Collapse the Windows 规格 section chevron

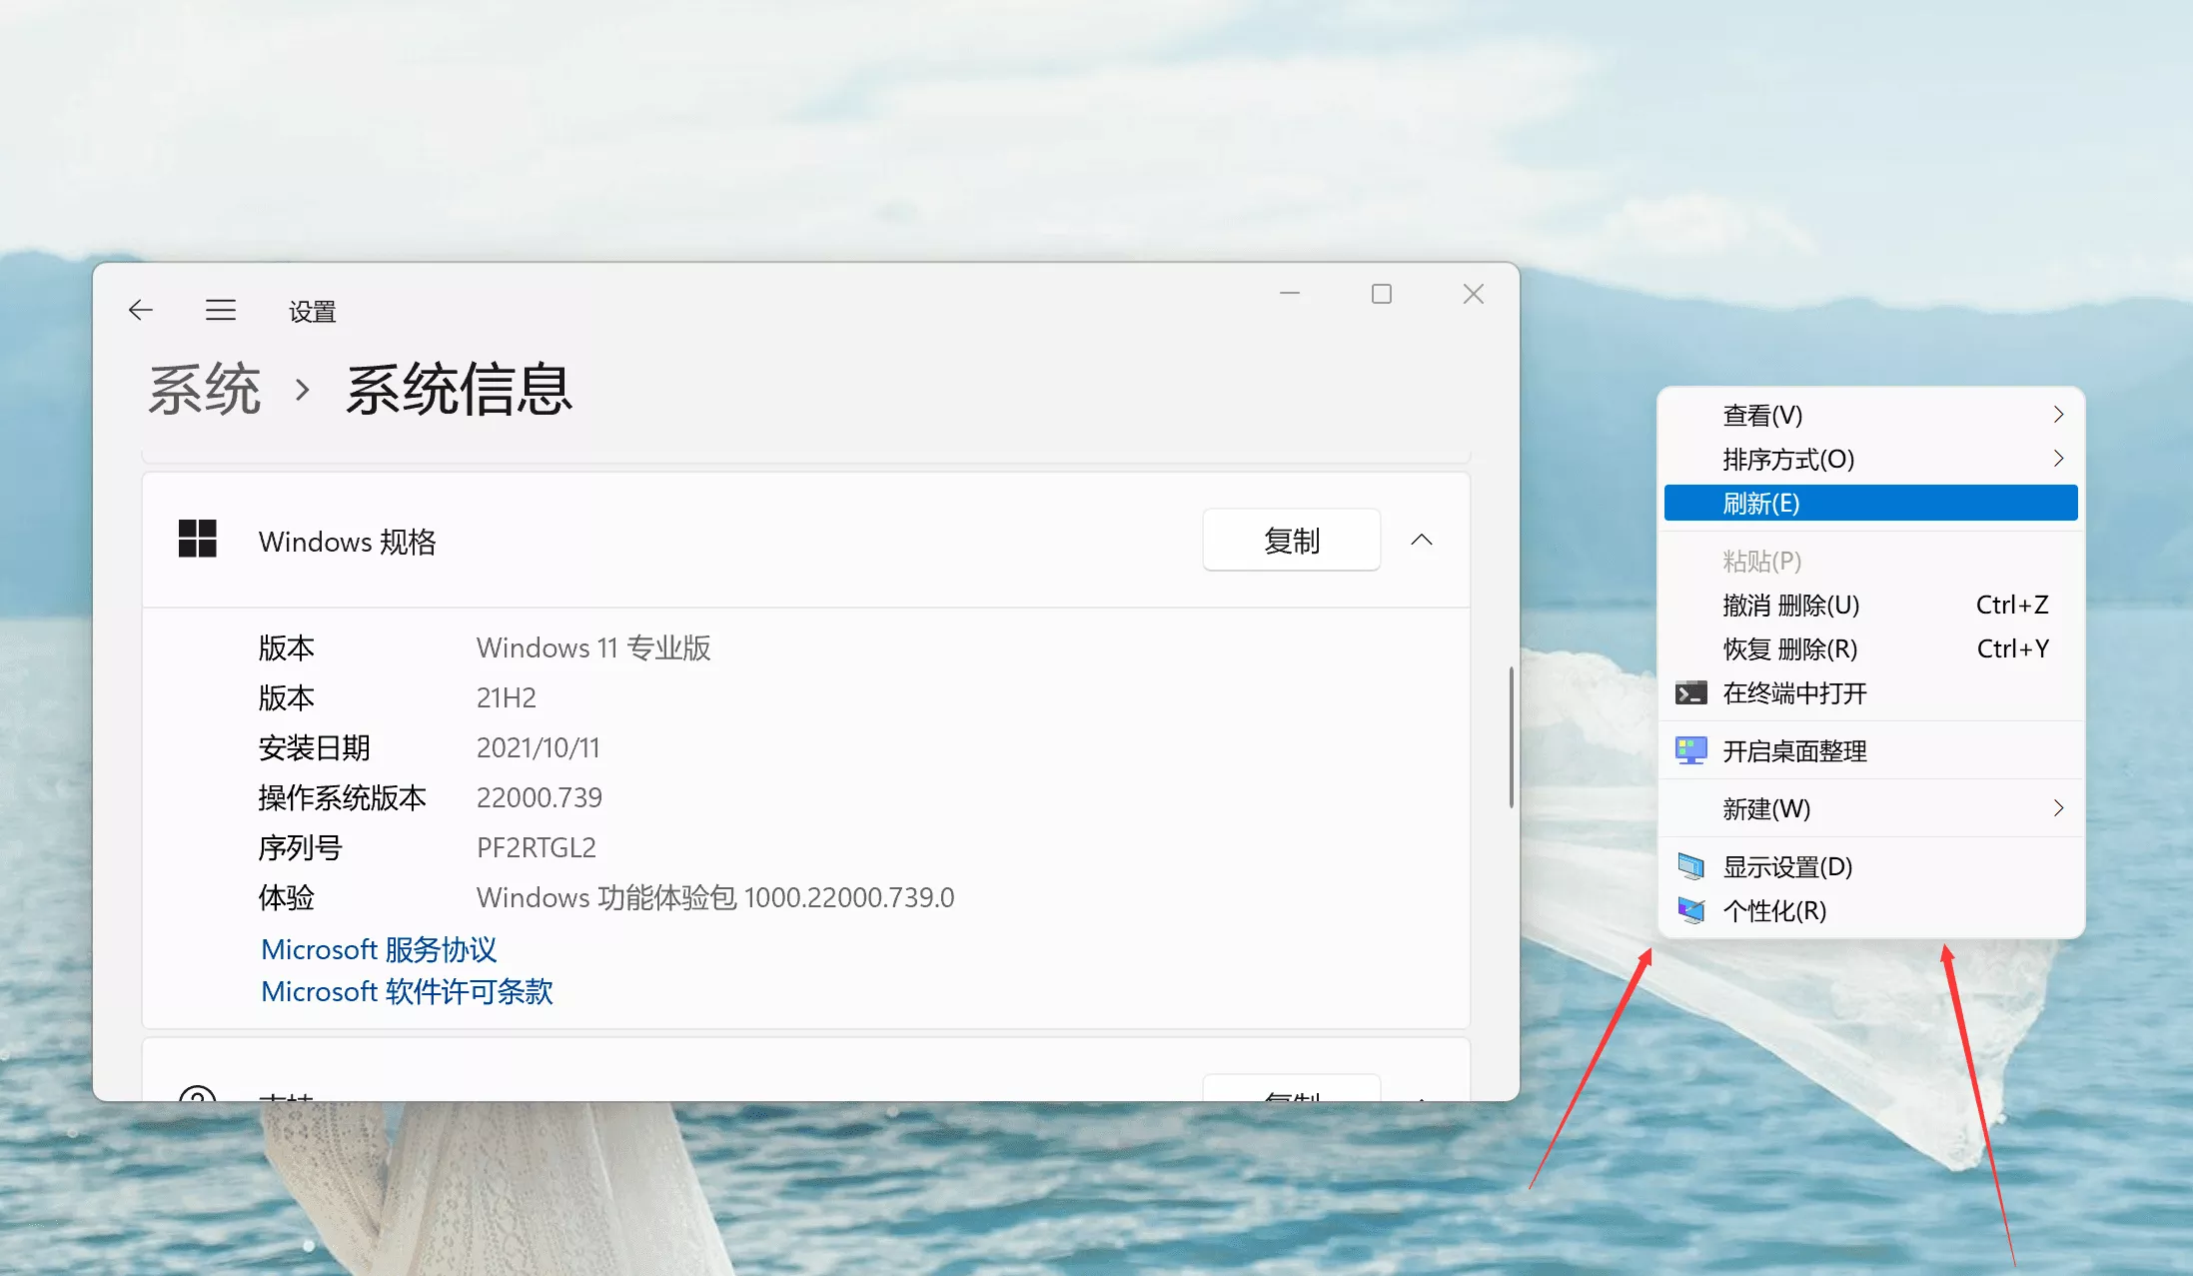coord(1421,540)
